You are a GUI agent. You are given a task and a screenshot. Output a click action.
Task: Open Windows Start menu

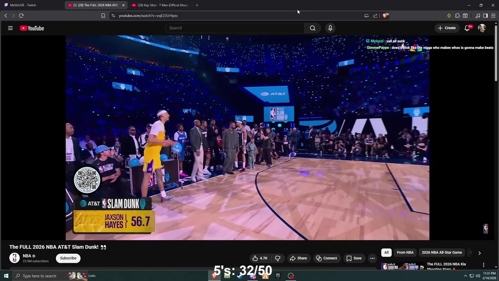(x=6, y=276)
